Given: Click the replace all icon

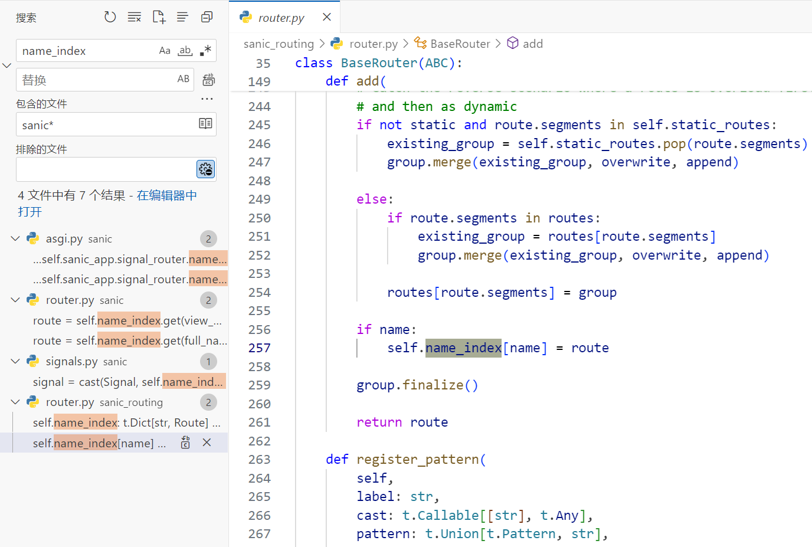Looking at the screenshot, I should click(208, 80).
